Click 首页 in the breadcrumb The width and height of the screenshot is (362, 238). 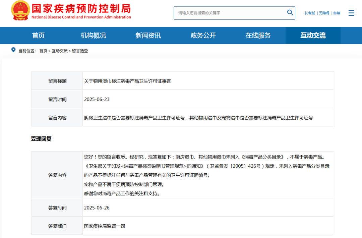(x=43, y=51)
